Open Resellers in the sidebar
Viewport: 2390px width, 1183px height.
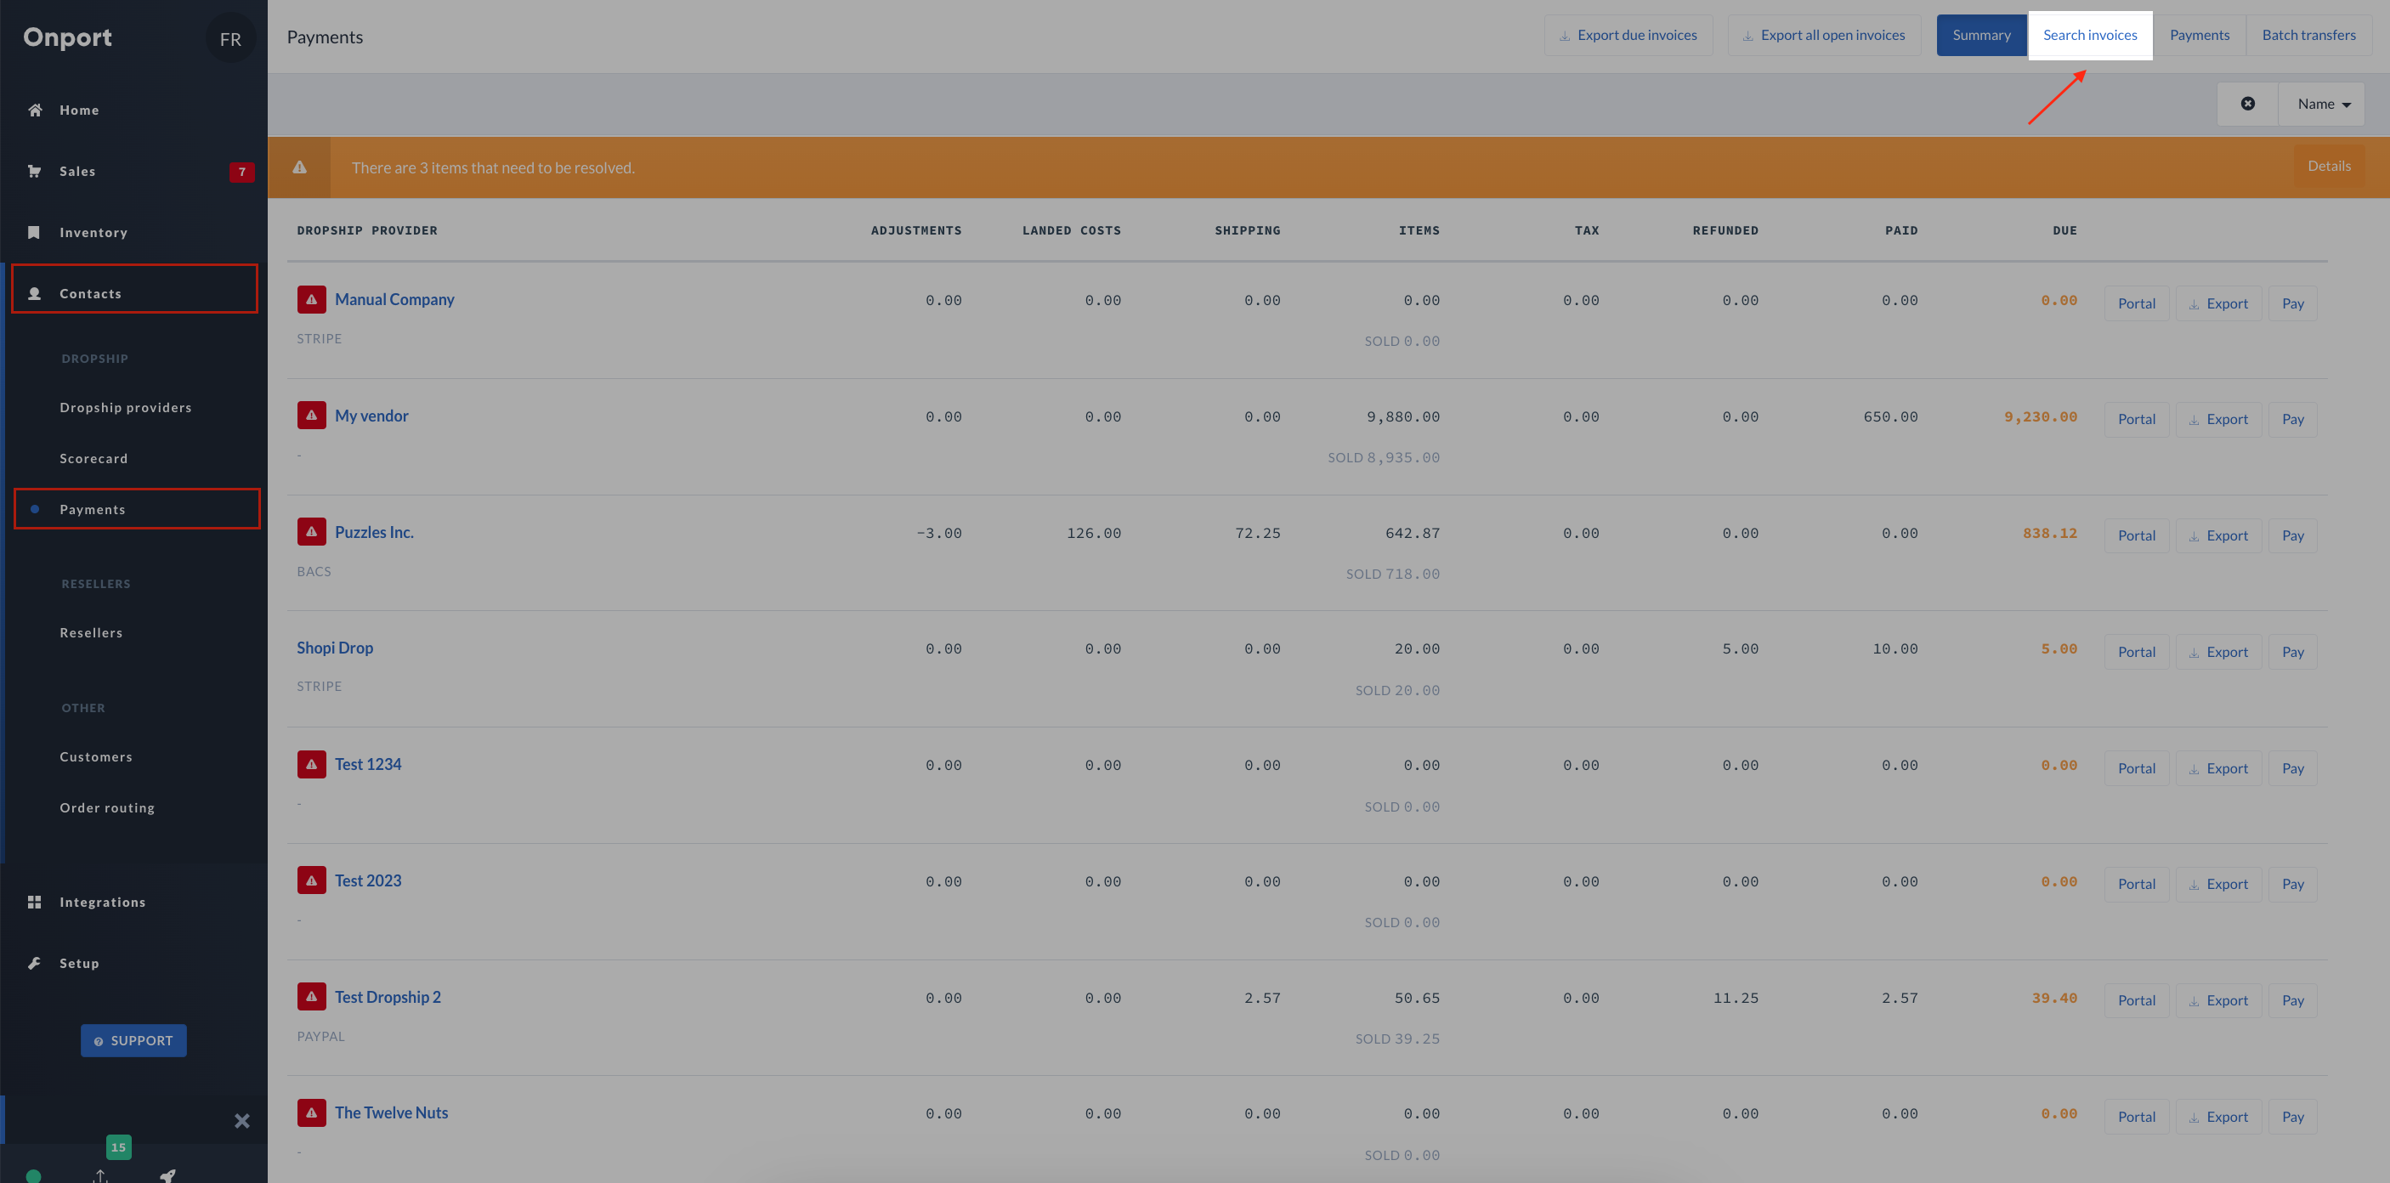pos(91,633)
